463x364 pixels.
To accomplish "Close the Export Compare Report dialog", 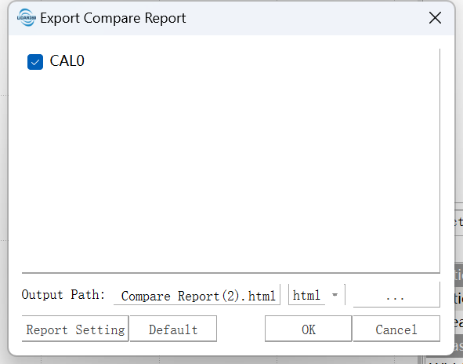I will 435,18.
